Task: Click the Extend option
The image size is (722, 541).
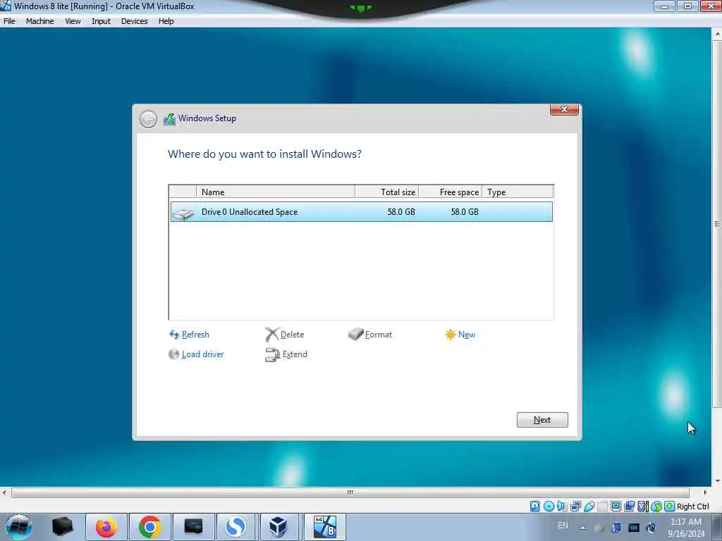Action: pyautogui.click(x=295, y=354)
